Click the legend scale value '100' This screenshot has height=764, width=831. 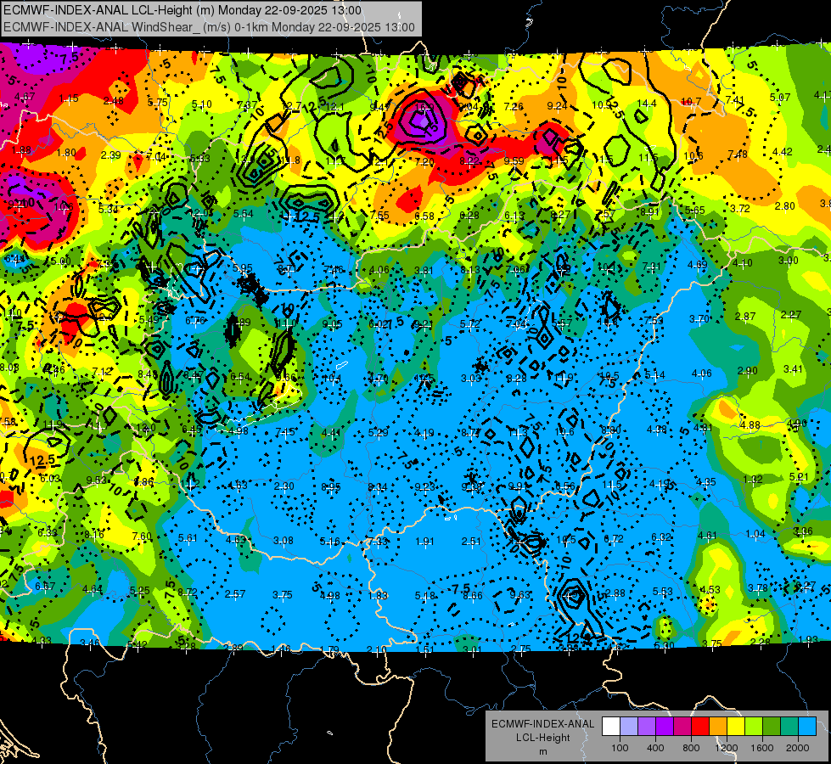coord(620,748)
